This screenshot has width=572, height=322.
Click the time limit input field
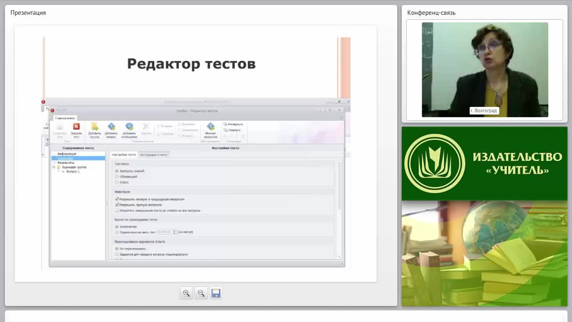click(x=165, y=232)
